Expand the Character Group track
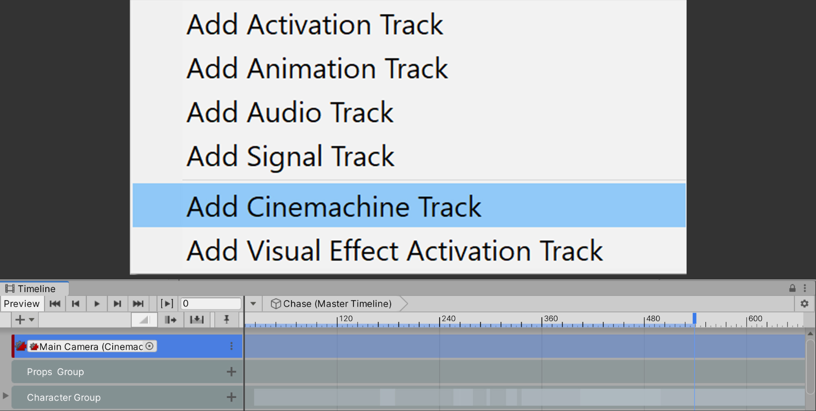 [6, 396]
